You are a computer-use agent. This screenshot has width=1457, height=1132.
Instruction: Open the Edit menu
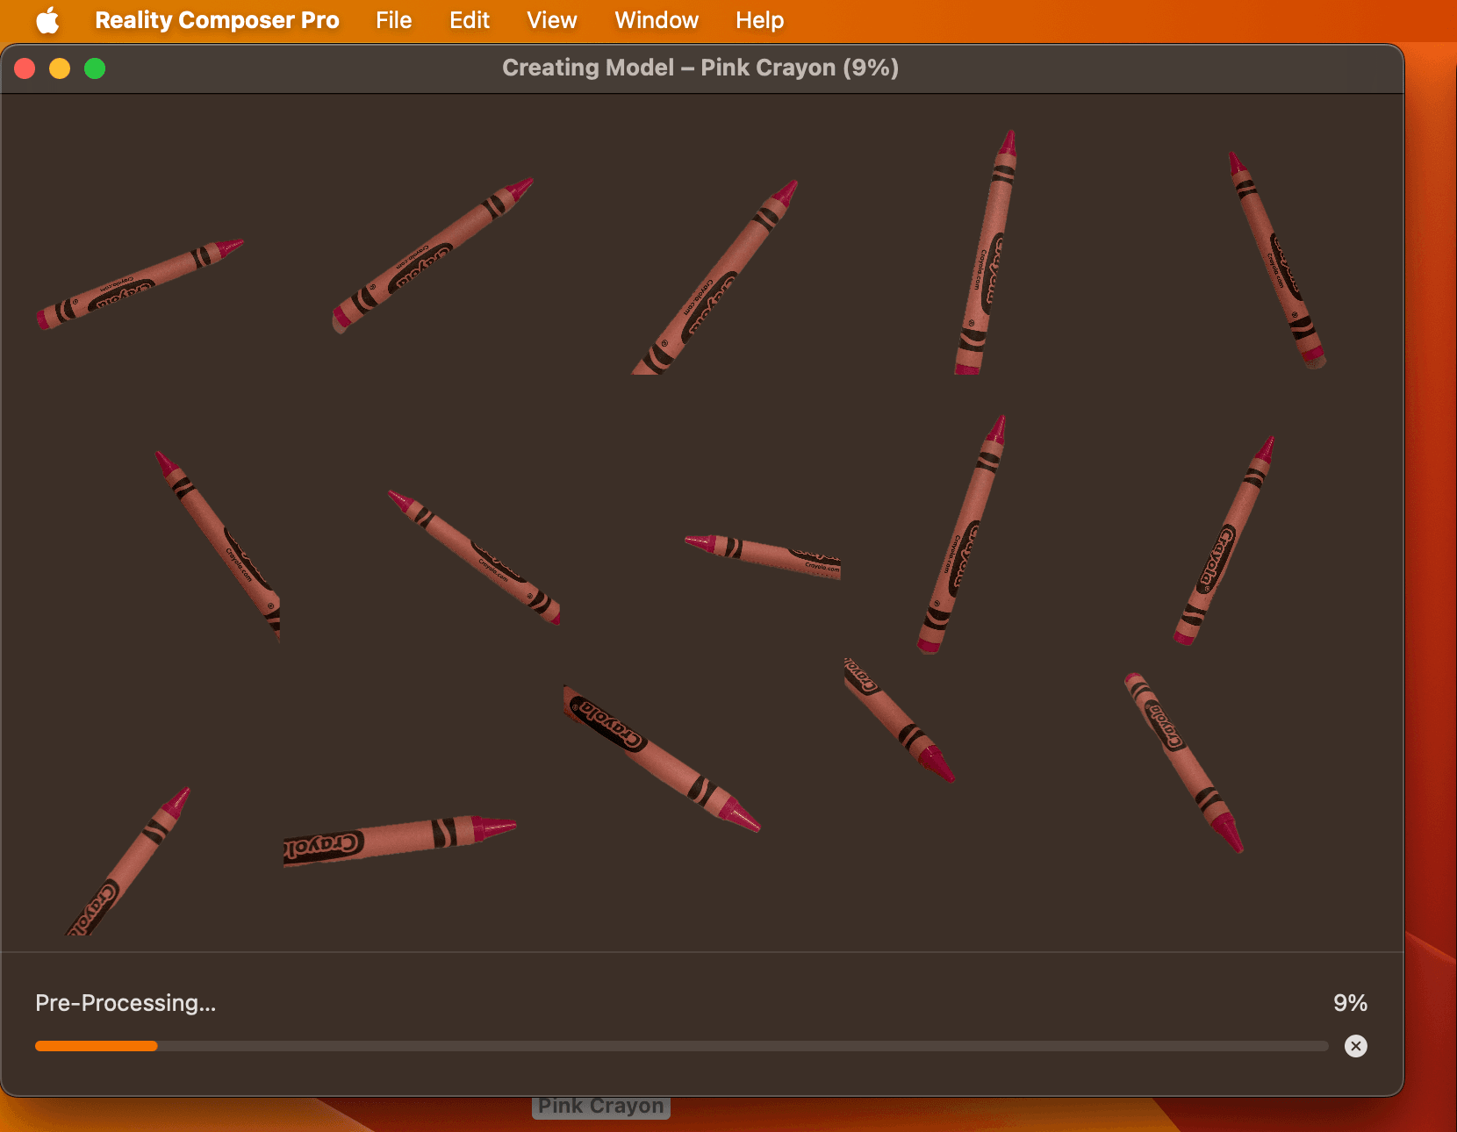pyautogui.click(x=469, y=20)
